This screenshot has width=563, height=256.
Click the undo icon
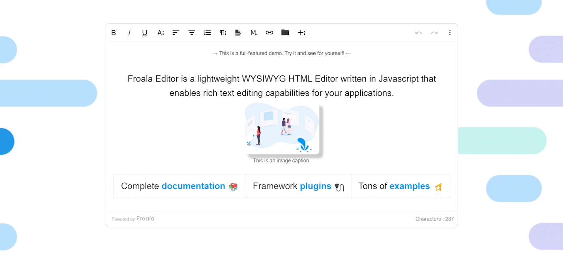(419, 33)
